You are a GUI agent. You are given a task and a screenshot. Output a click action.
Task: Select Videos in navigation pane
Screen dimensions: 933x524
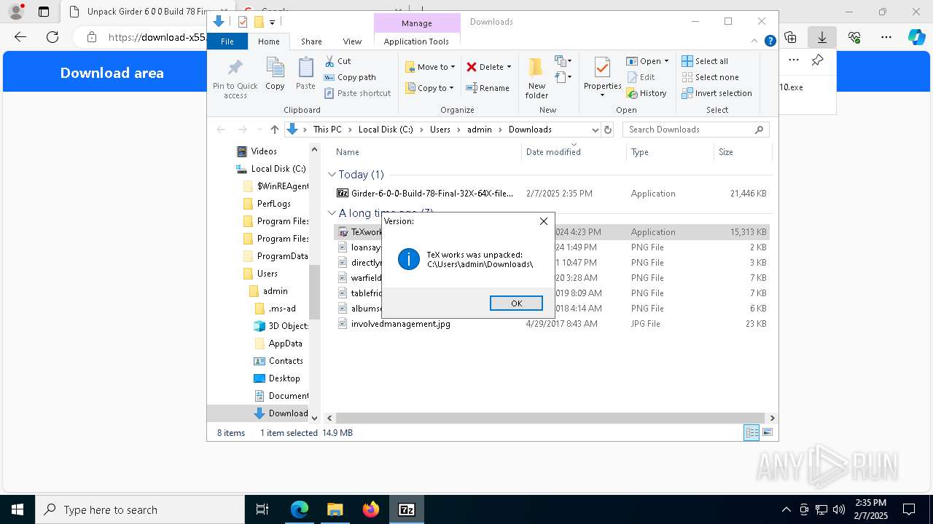tap(264, 151)
